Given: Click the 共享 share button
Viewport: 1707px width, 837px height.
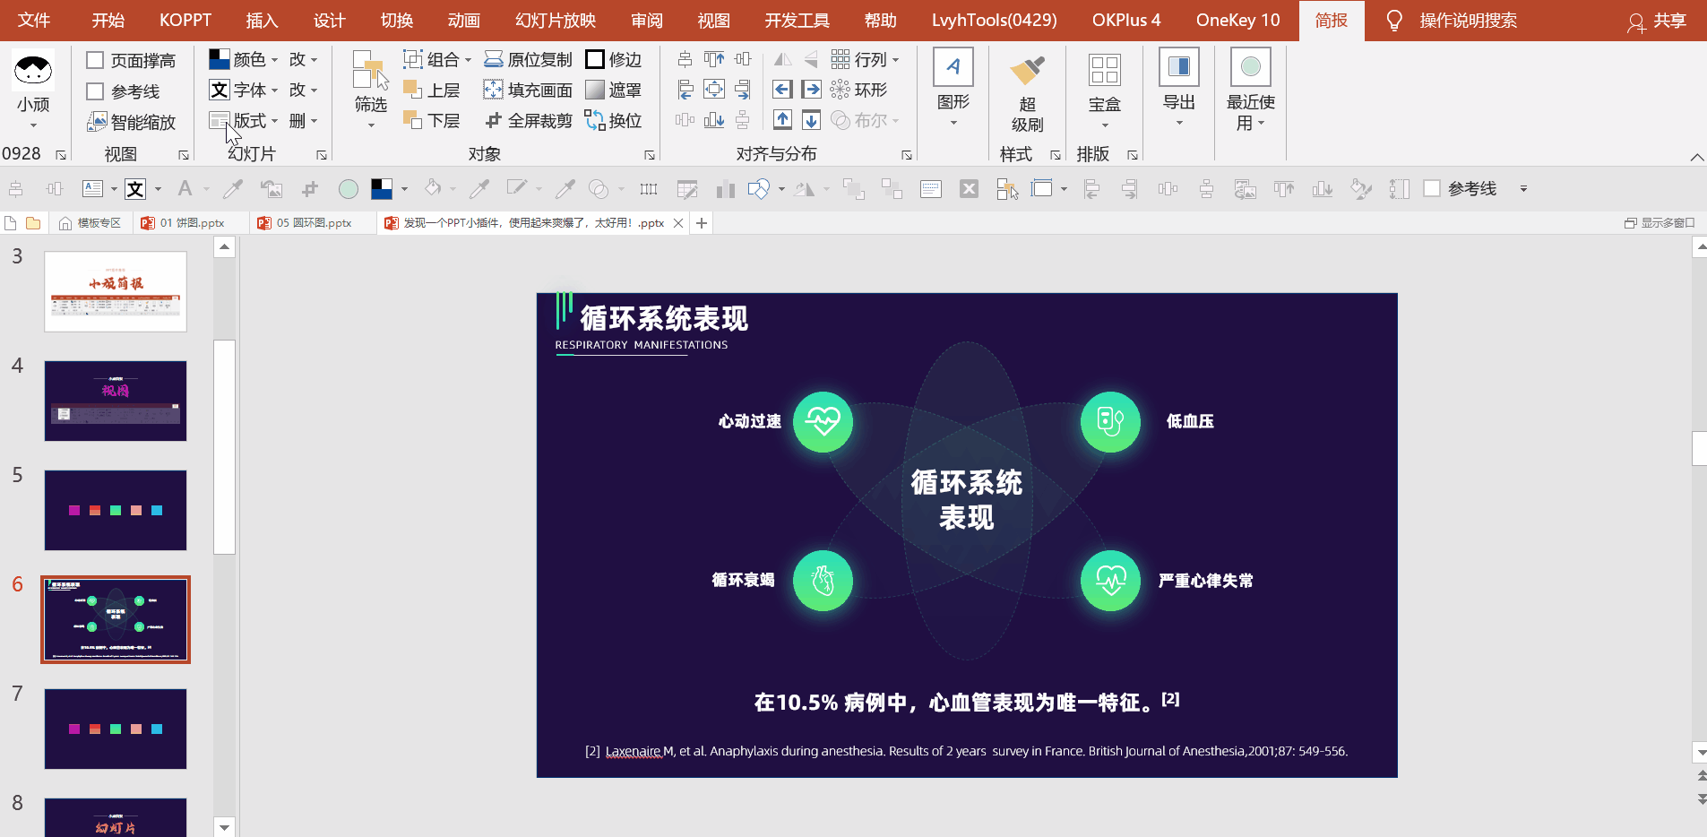Looking at the screenshot, I should click(x=1657, y=21).
